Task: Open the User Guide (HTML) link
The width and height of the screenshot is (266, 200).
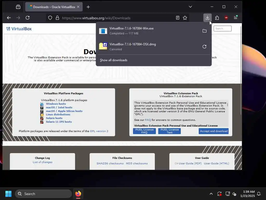Action: (216, 164)
